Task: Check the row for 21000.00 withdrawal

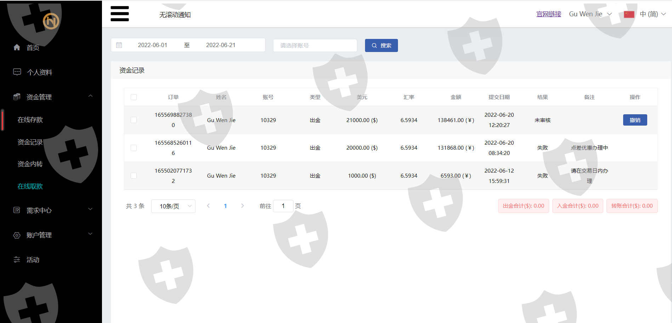Action: (133, 120)
